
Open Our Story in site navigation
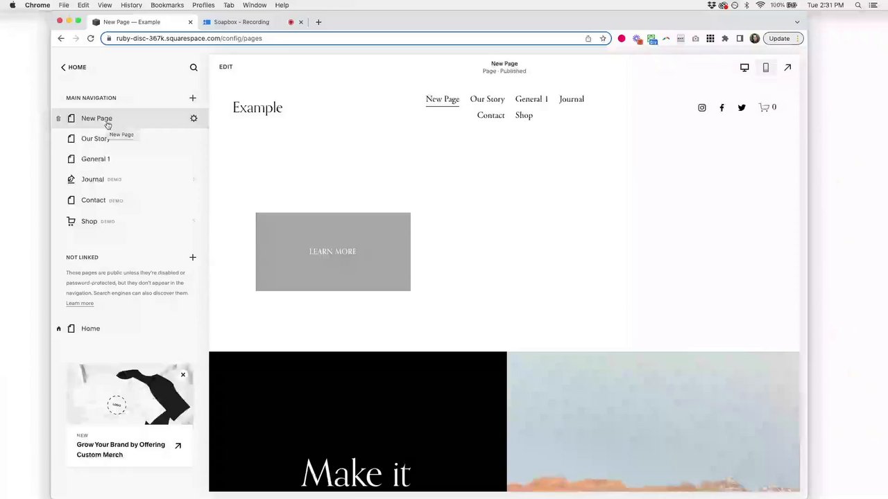pyautogui.click(x=487, y=99)
